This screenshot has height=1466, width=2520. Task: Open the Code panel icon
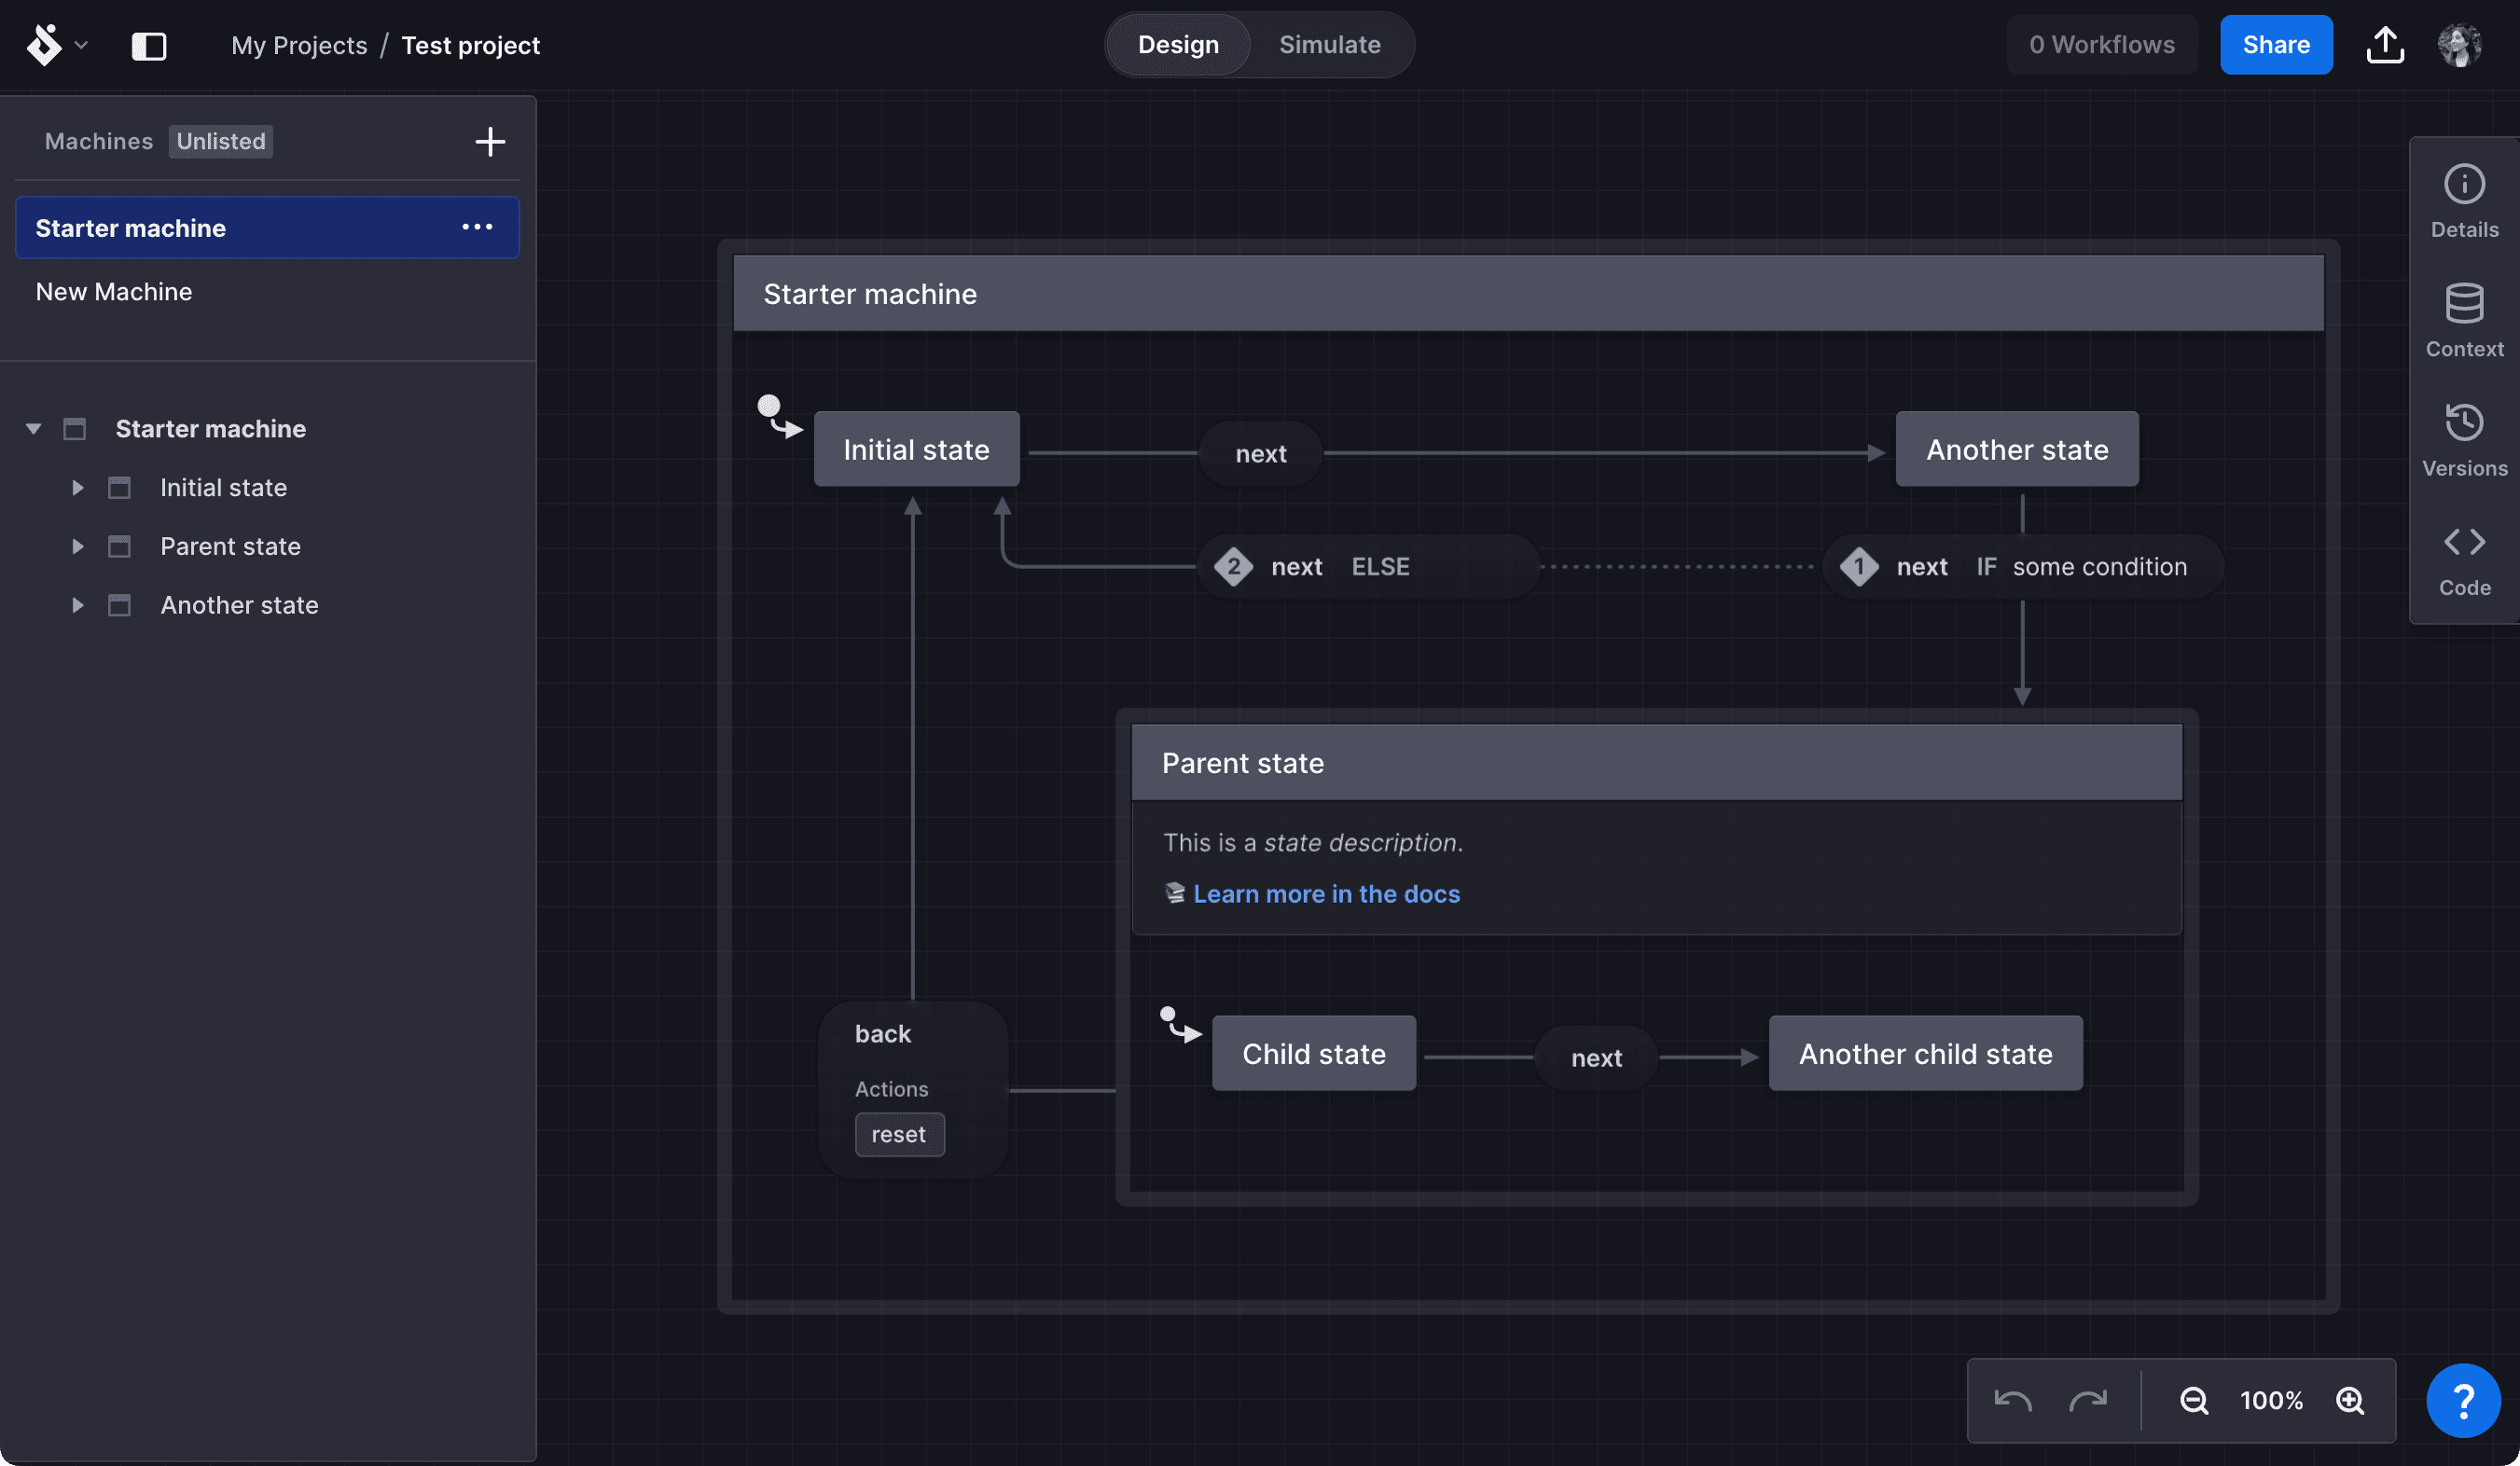click(x=2463, y=542)
